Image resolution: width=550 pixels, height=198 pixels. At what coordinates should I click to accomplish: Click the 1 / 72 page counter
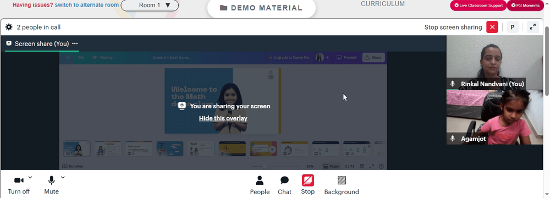tap(349, 167)
